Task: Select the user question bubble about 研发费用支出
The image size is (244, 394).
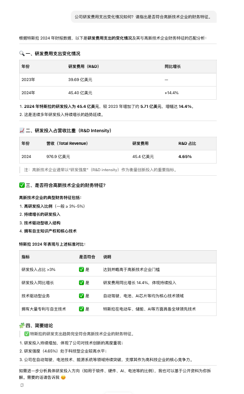Action: tap(143, 17)
